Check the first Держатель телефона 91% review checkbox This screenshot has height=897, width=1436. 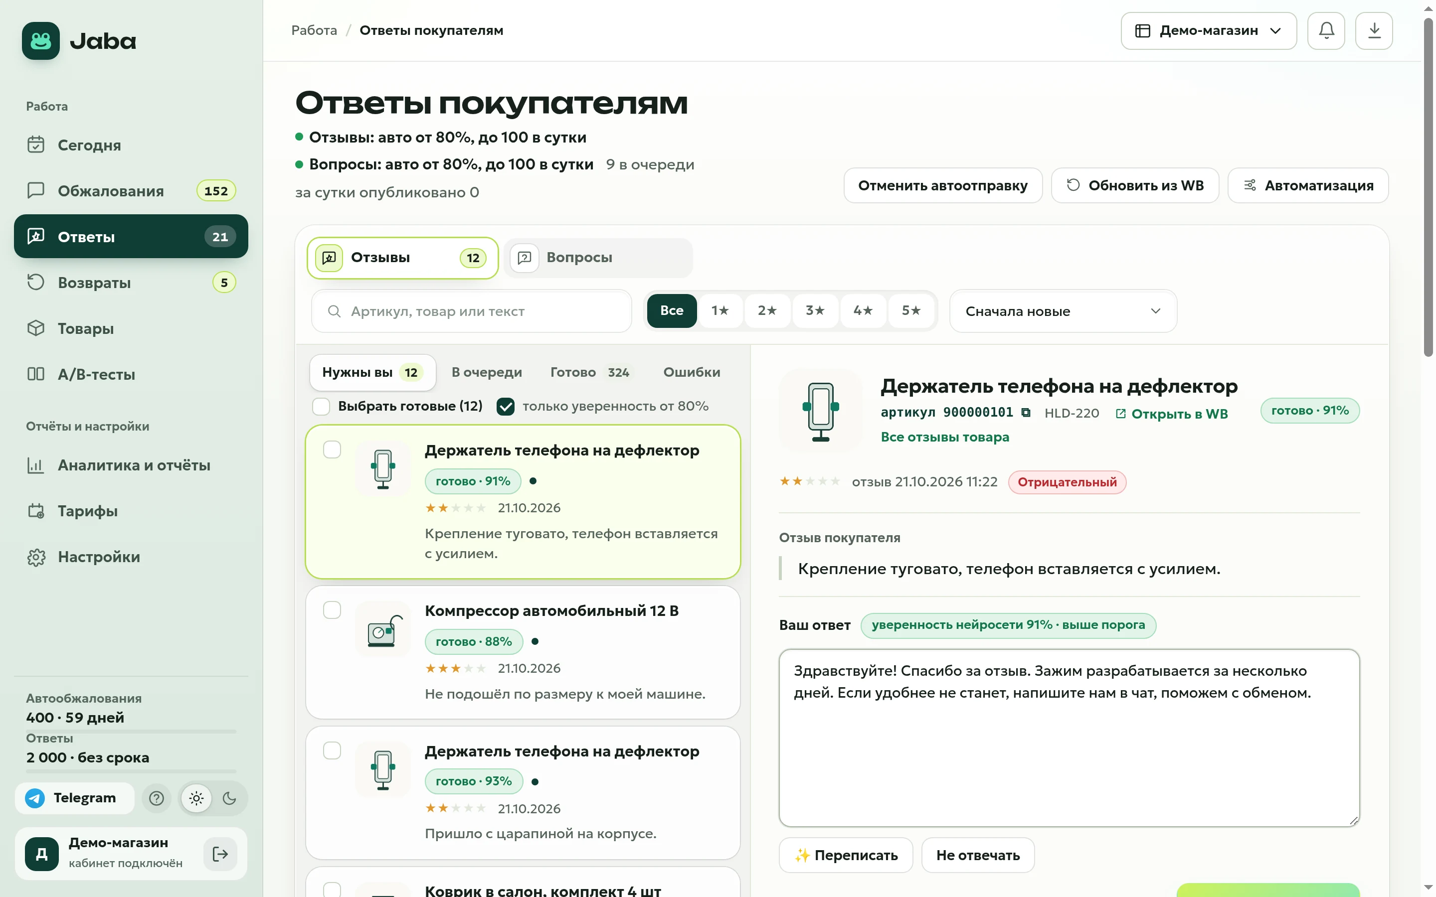coord(332,449)
